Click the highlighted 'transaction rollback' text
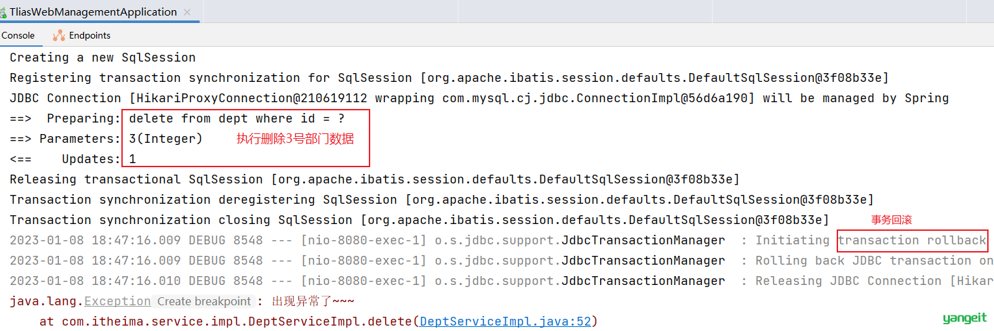This screenshot has height=331, width=994. (x=912, y=240)
